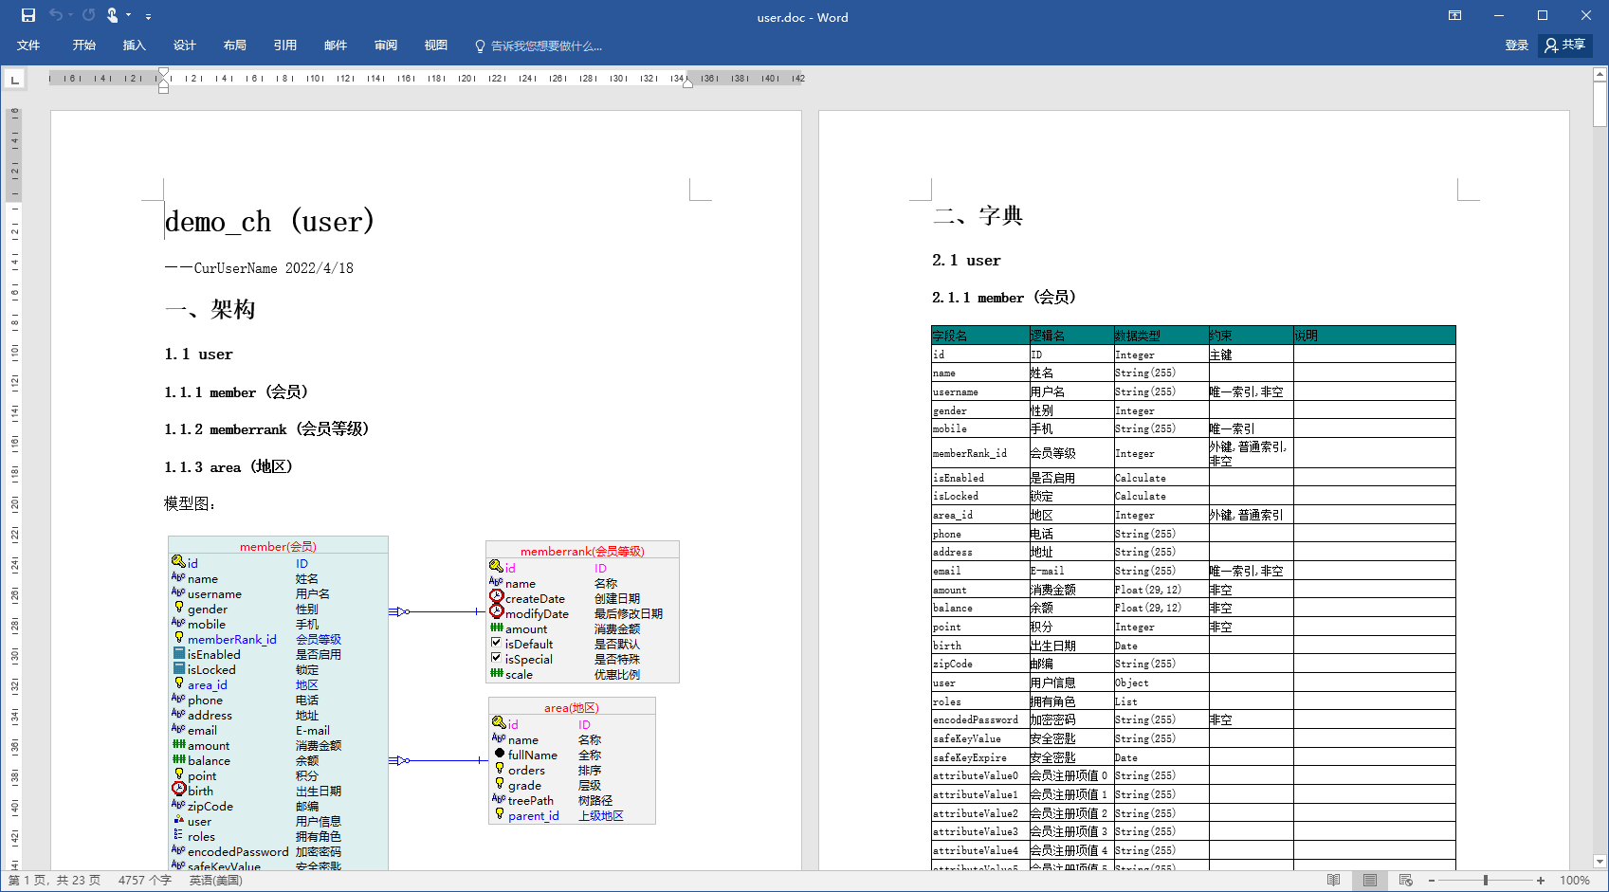Click the zoom slider handle
The height and width of the screenshot is (892, 1609).
click(1486, 881)
